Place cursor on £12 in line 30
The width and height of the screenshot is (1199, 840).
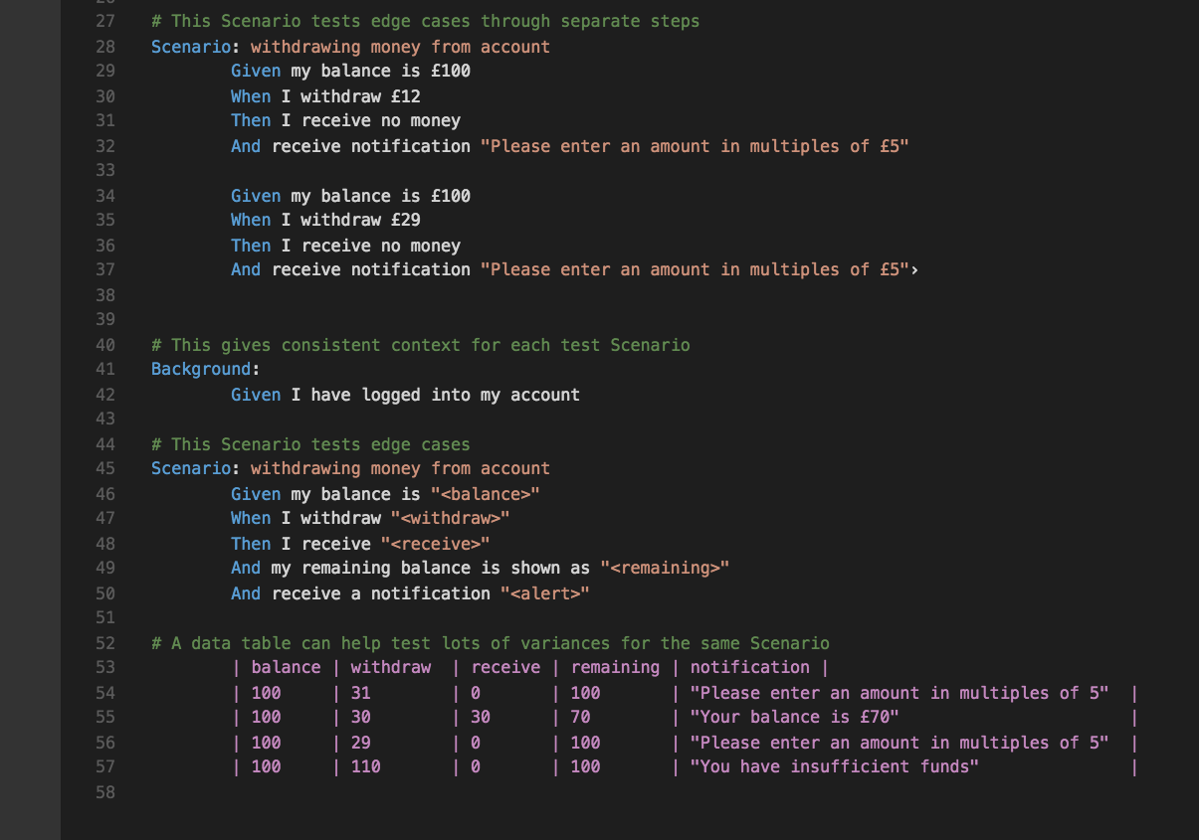[x=406, y=96]
